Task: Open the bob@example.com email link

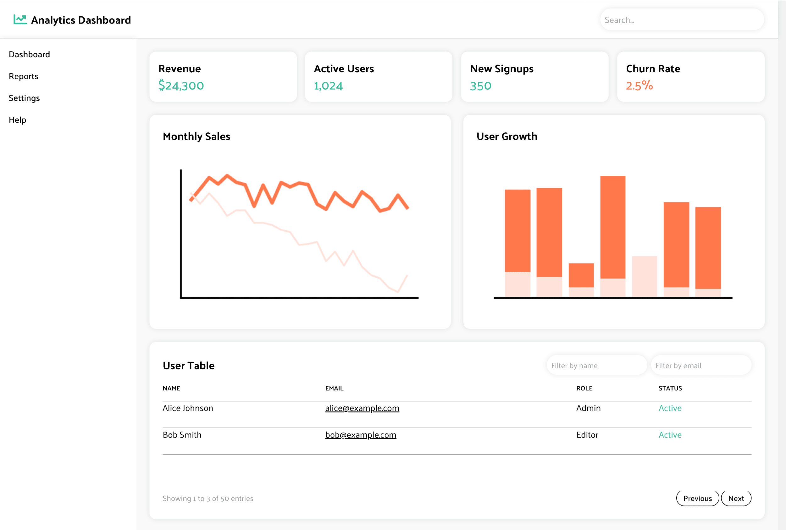Action: click(x=360, y=435)
